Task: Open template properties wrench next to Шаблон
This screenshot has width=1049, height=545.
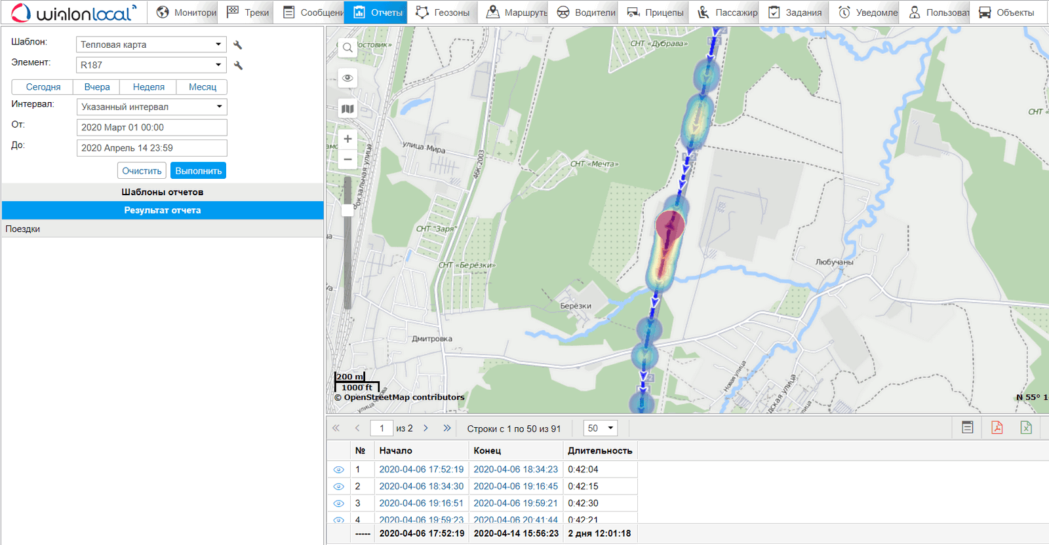Action: click(x=238, y=45)
